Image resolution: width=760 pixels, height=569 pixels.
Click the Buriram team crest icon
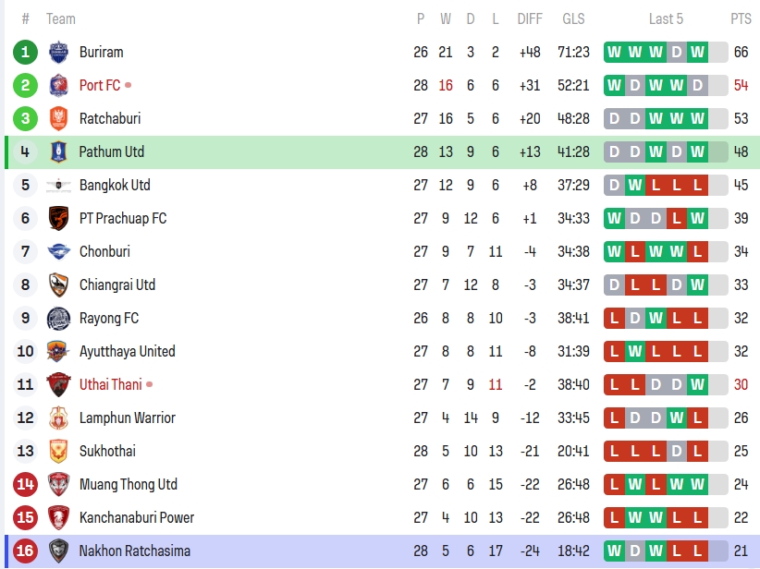point(58,53)
